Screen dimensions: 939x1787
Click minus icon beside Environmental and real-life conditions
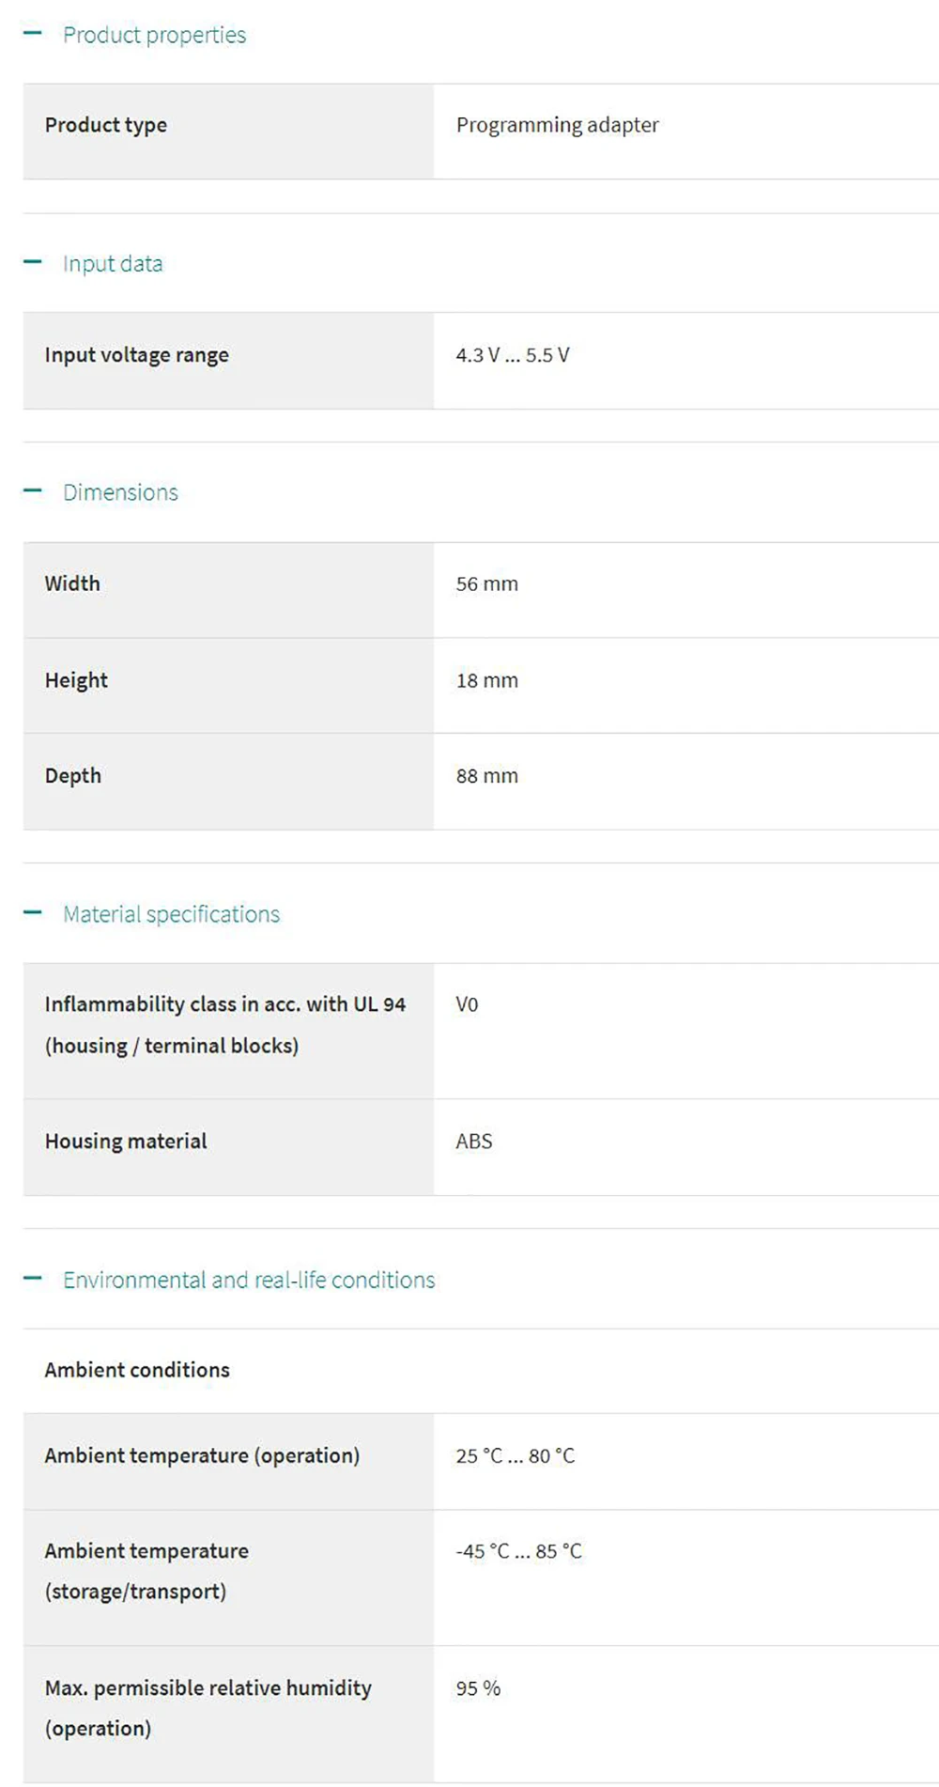pyautogui.click(x=33, y=1278)
